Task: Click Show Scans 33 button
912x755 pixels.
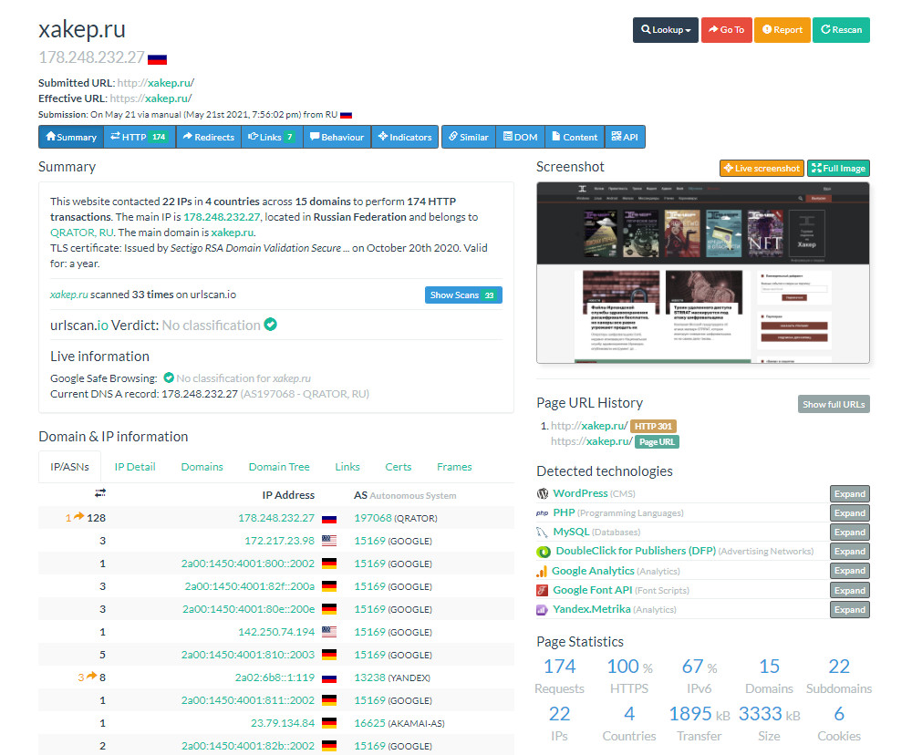Action: pyautogui.click(x=463, y=295)
